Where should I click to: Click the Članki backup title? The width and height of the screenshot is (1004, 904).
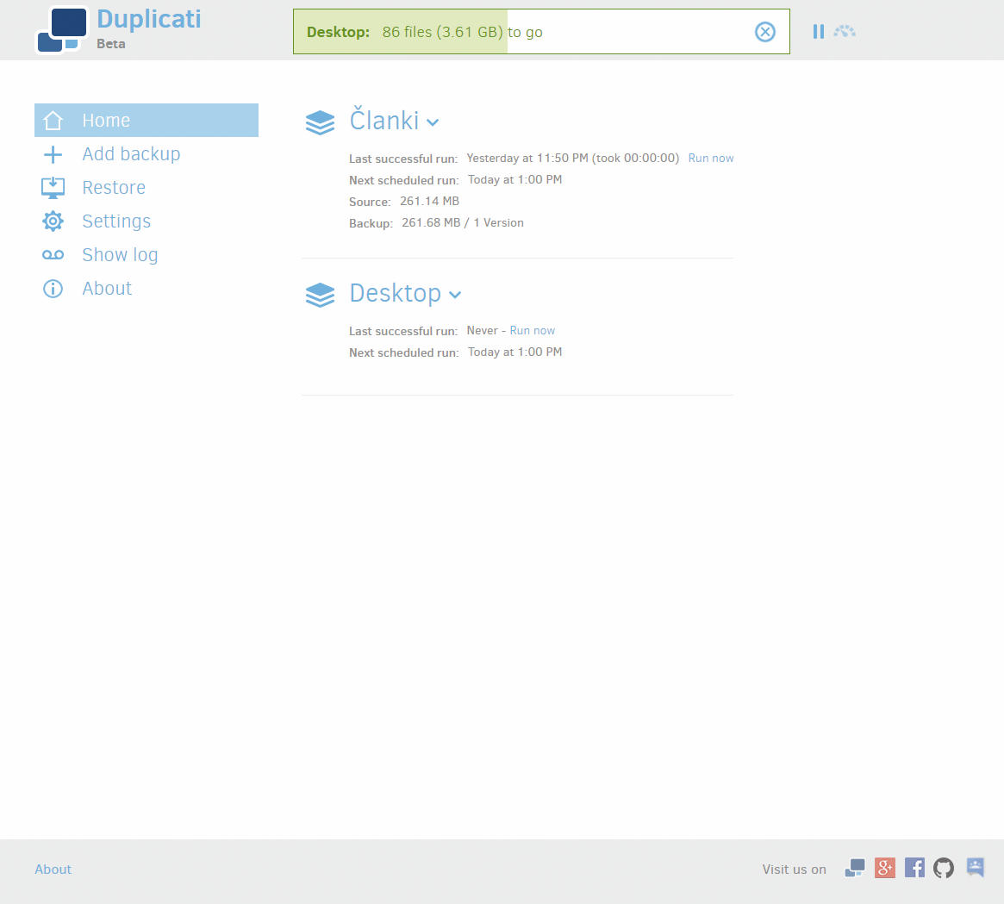coord(384,120)
